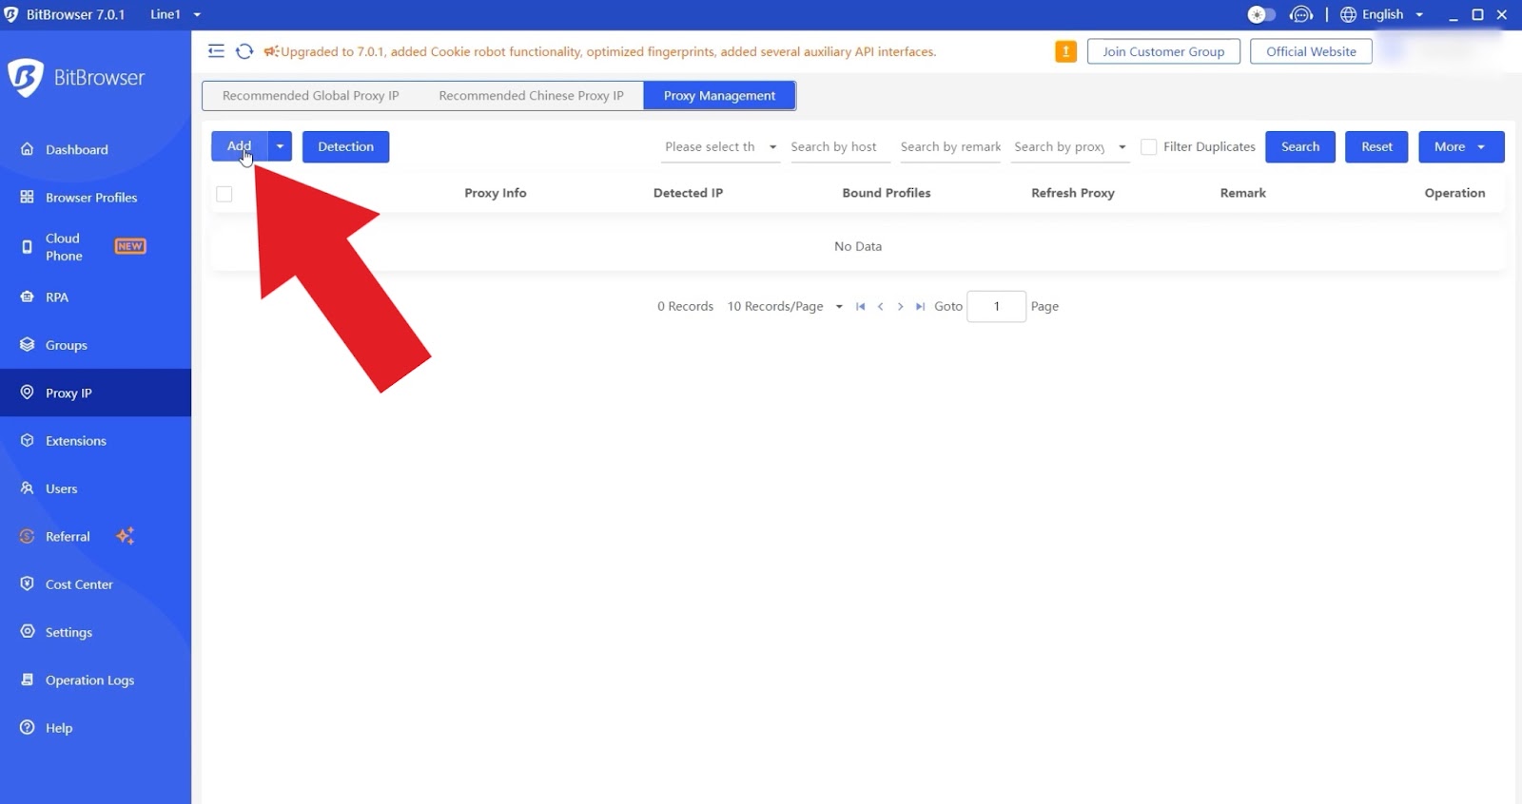1522x804 pixels.
Task: Click the NEW badge beside Cloud Phone
Action: click(x=130, y=246)
